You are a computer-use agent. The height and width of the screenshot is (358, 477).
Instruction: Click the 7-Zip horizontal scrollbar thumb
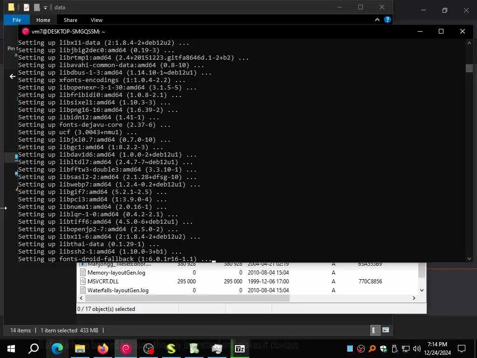(187, 298)
